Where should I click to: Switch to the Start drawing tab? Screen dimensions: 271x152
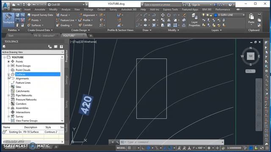pyautogui.click(x=11, y=35)
